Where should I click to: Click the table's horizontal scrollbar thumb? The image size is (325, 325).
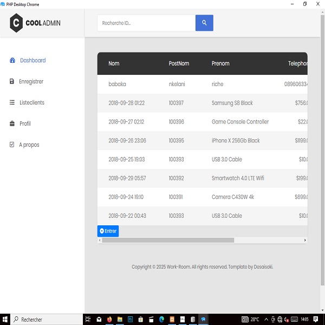point(168,240)
